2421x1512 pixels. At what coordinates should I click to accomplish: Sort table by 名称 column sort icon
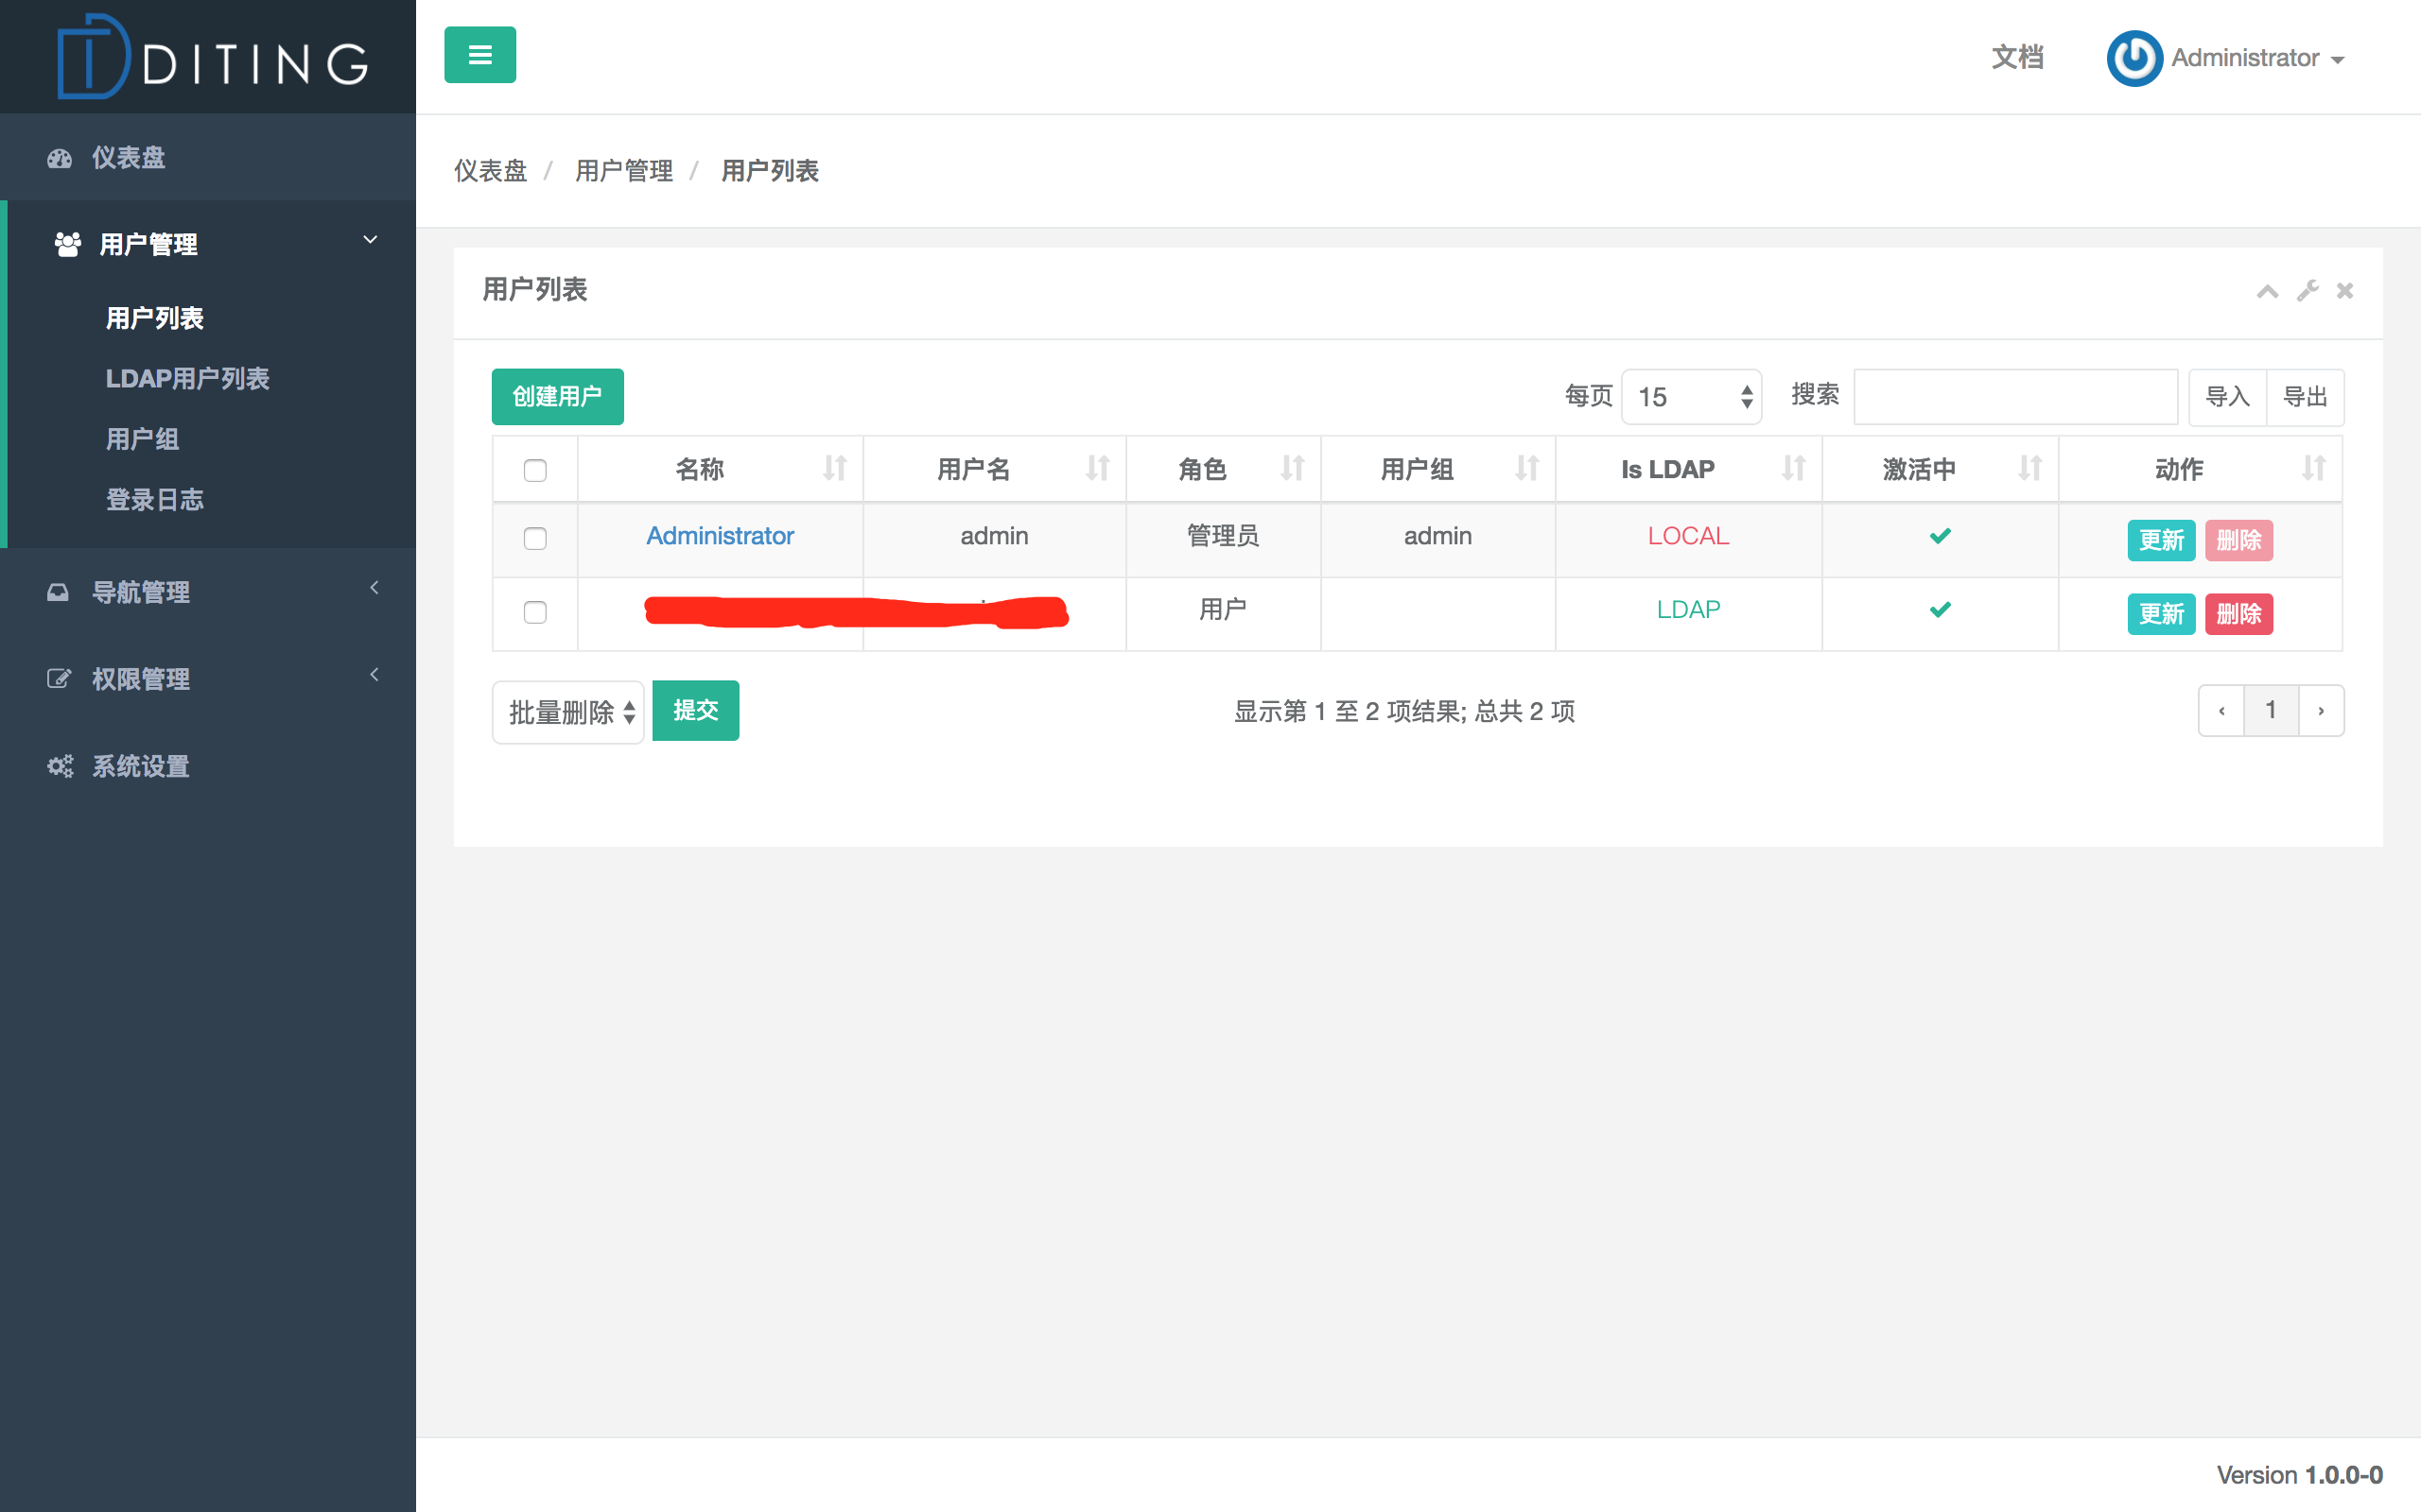click(834, 468)
